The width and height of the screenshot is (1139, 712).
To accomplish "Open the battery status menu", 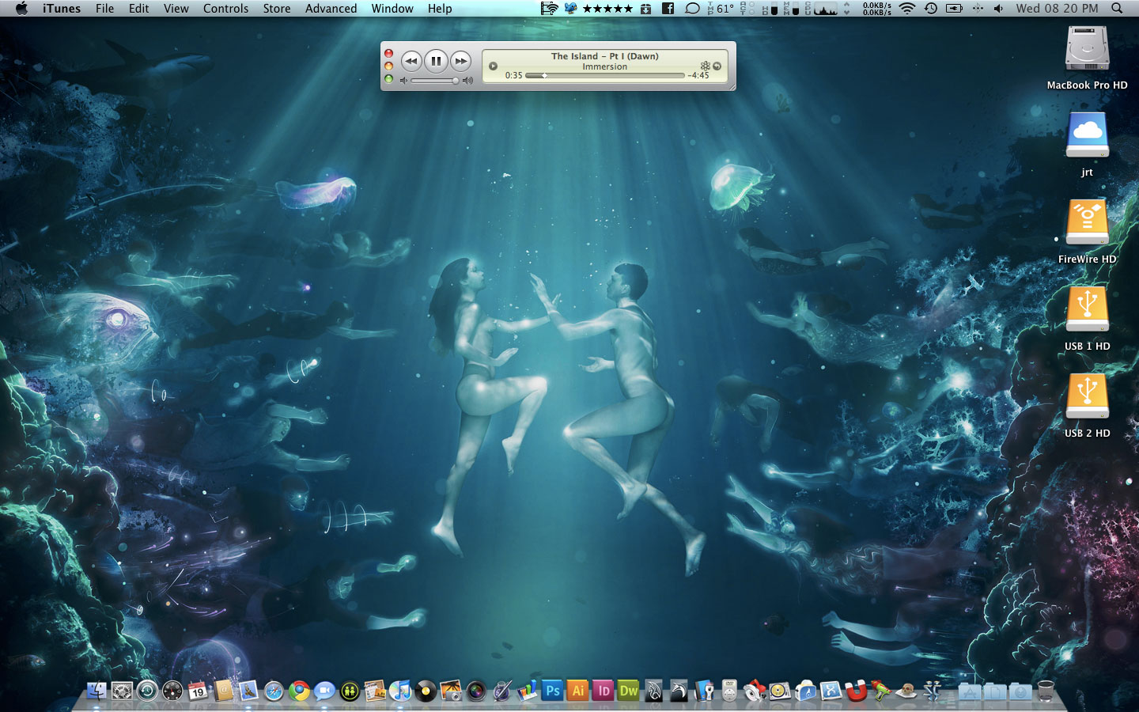I will 954,9.
